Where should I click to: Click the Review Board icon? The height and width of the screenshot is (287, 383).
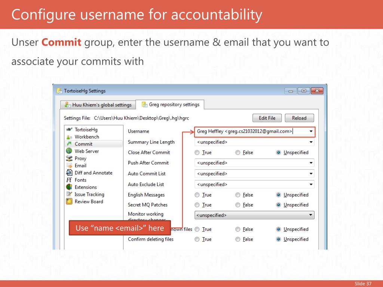pos(69,201)
